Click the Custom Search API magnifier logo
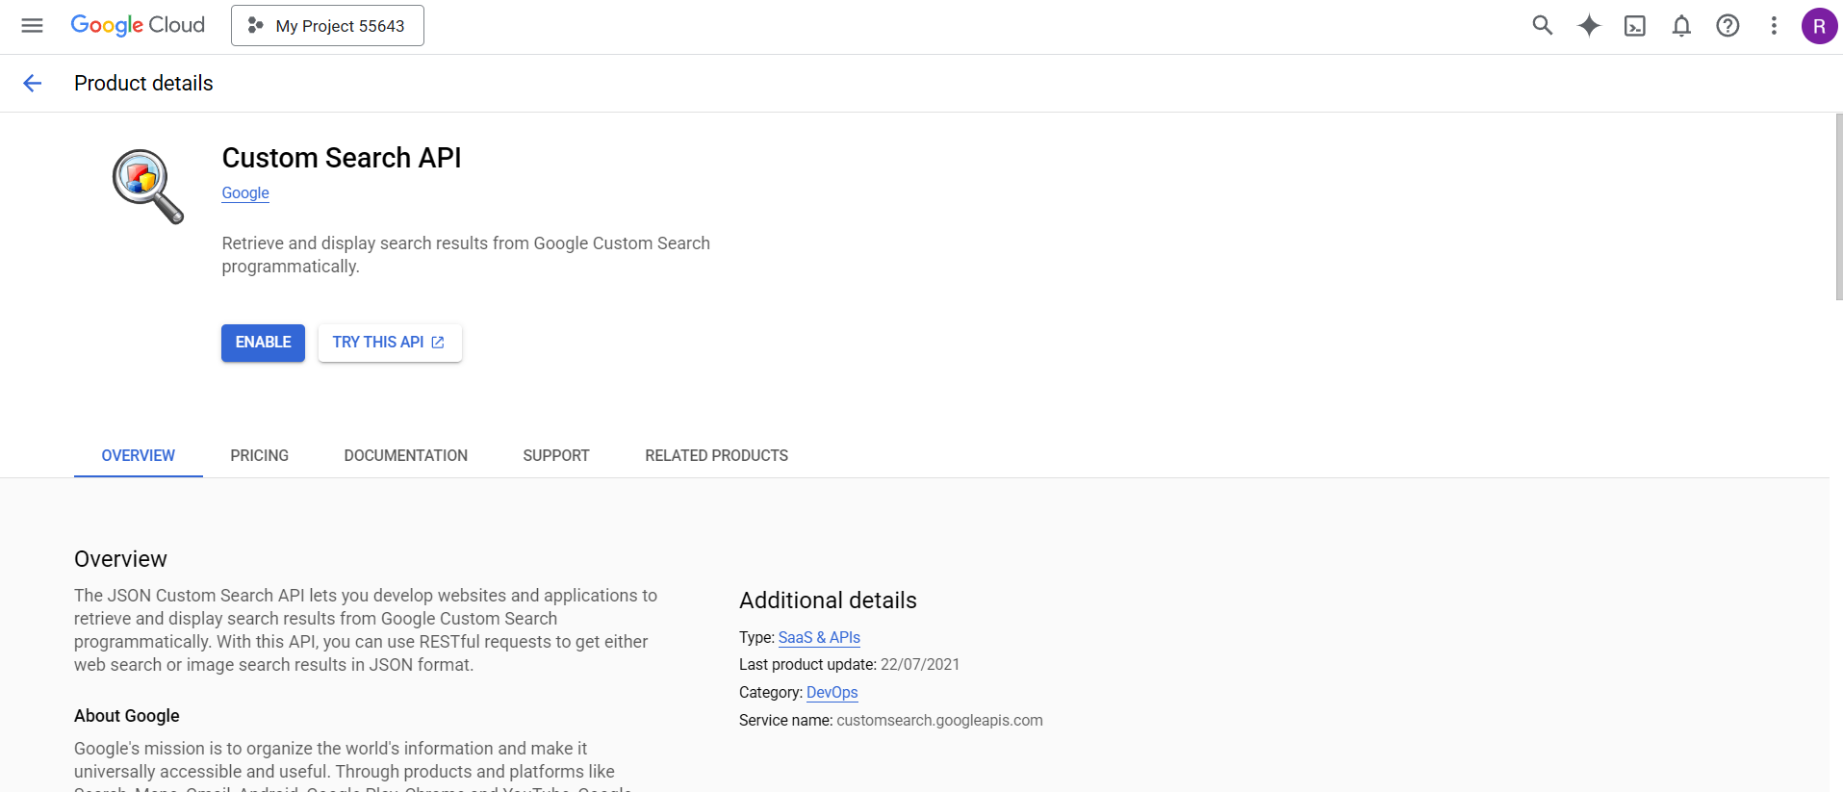 (148, 186)
